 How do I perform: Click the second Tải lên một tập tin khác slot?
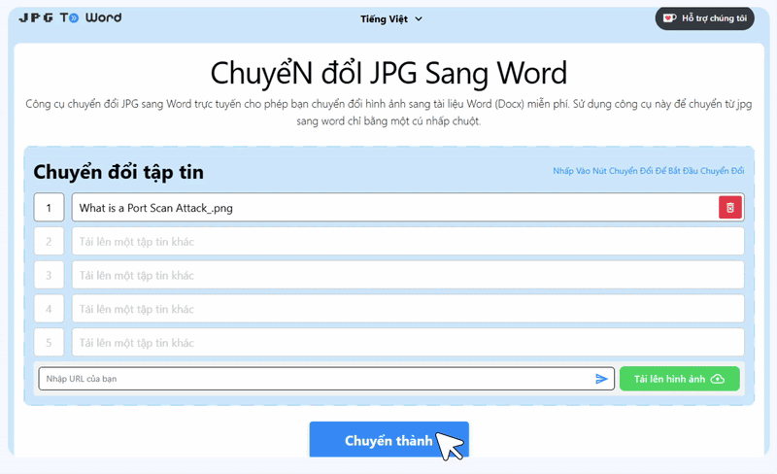[x=407, y=242]
